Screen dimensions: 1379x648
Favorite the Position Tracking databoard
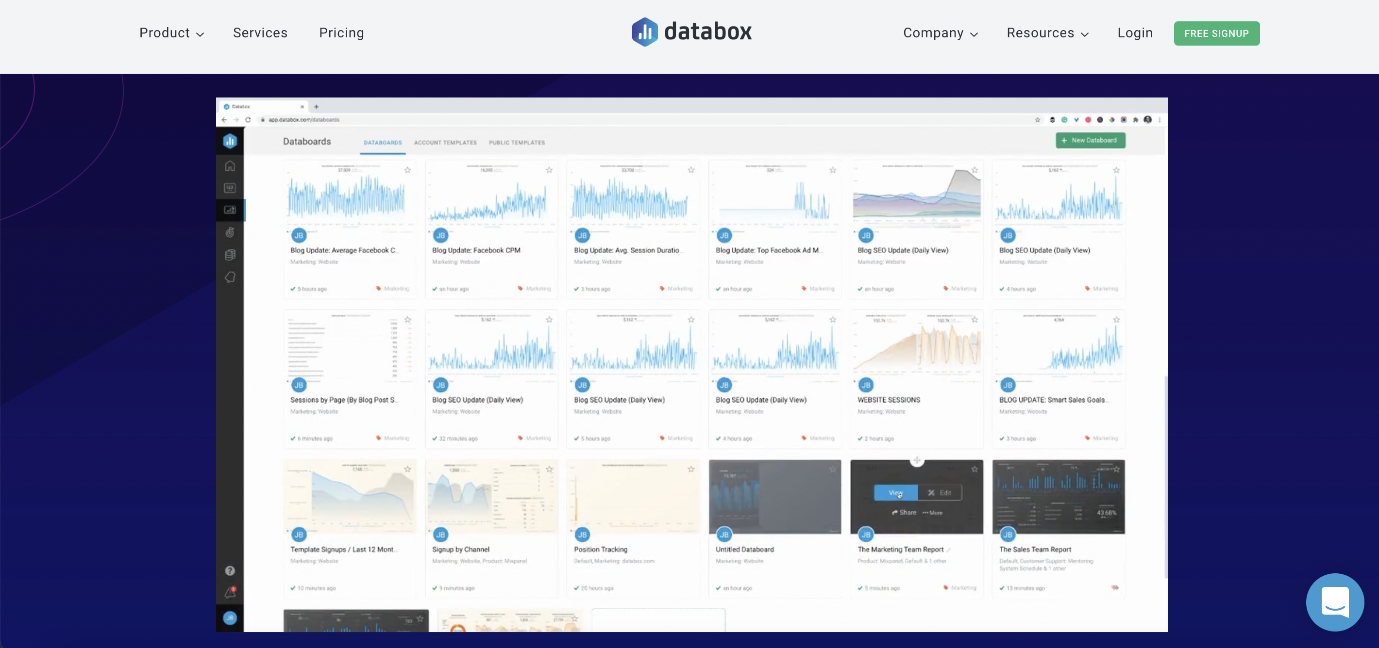click(691, 470)
